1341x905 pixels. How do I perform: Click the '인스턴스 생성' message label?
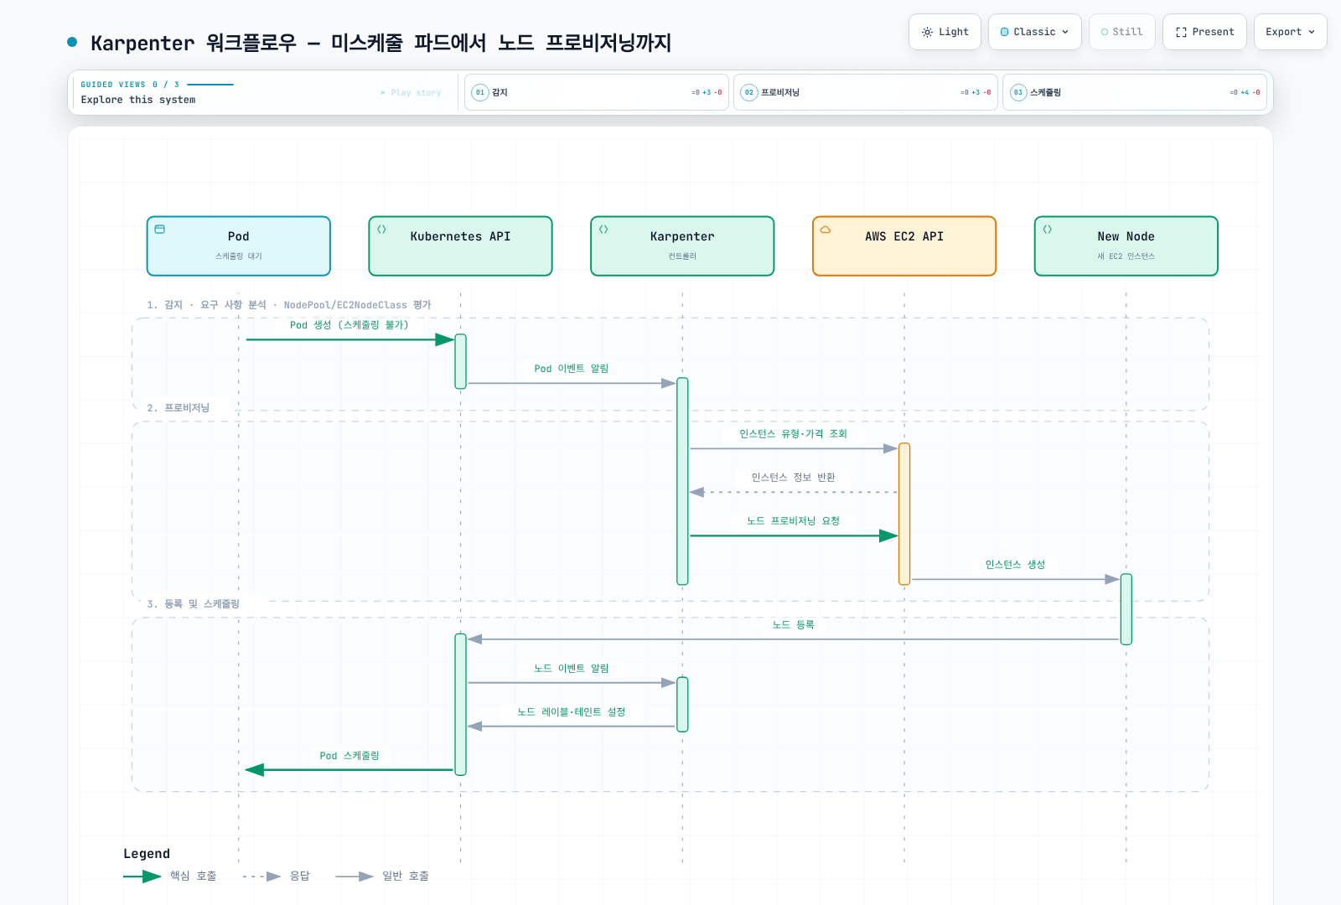pos(1015,565)
